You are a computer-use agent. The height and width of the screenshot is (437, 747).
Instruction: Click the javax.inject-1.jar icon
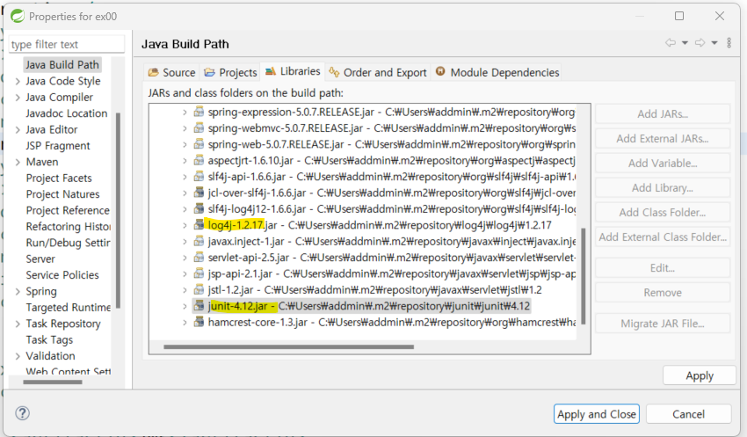(199, 241)
